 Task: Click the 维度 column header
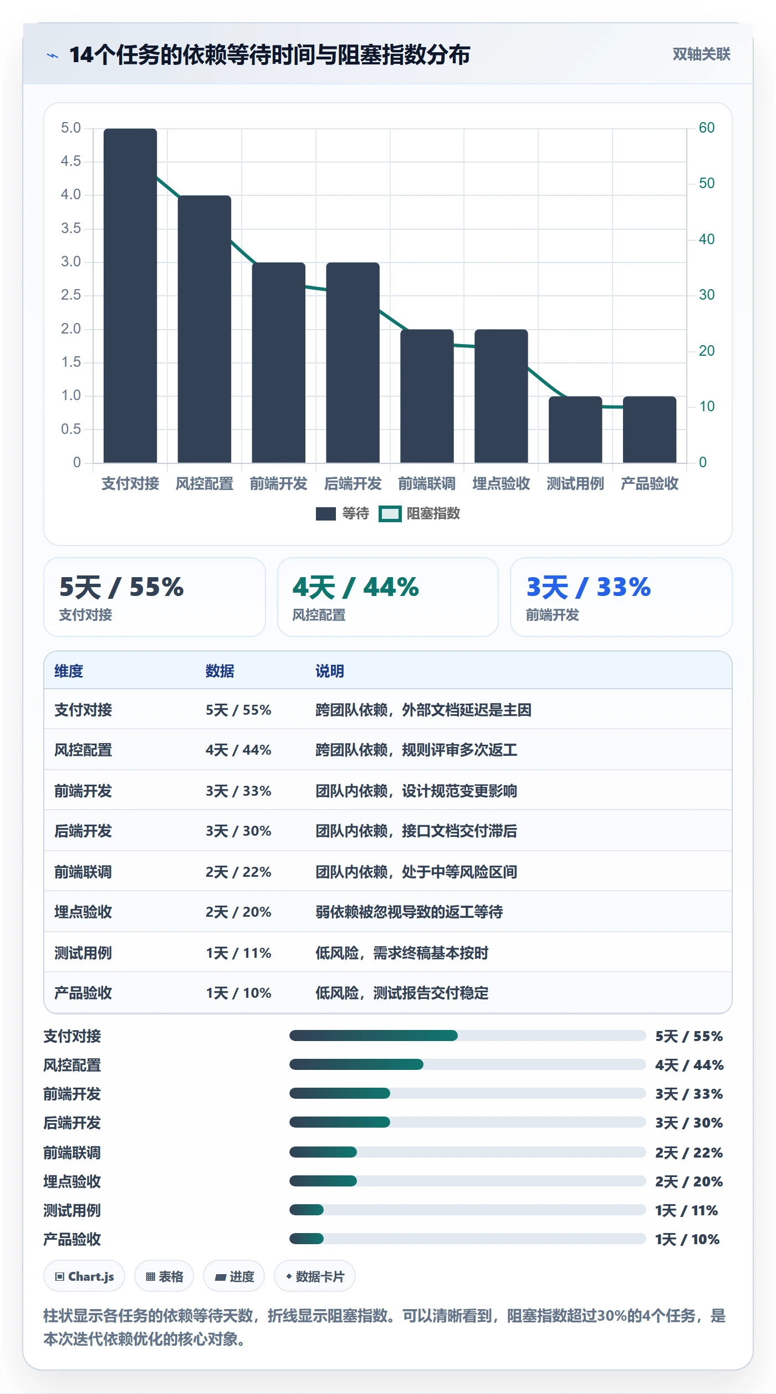point(69,671)
